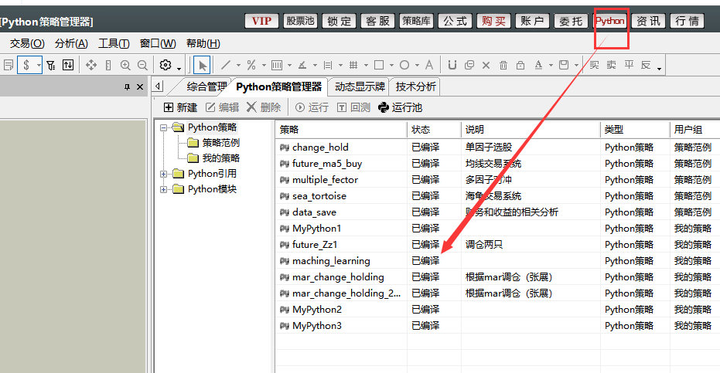
Task: Click the 买 buy toolbar button
Action: pyautogui.click(x=594, y=65)
